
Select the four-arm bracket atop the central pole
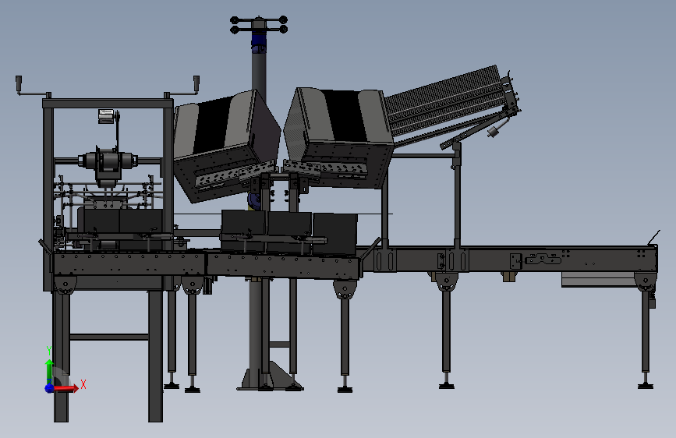(259, 25)
